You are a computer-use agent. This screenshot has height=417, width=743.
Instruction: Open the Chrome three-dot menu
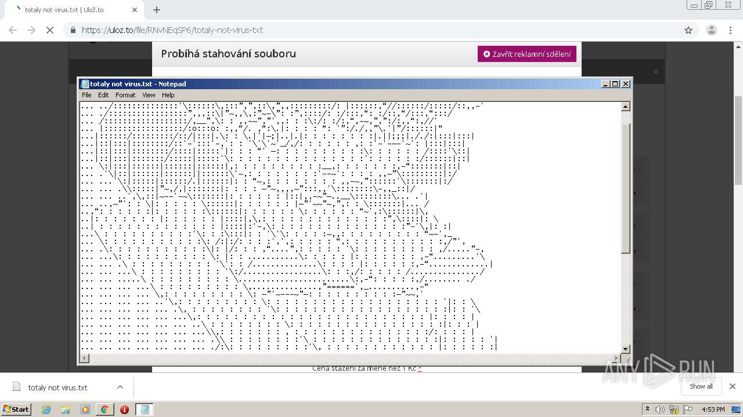point(730,30)
